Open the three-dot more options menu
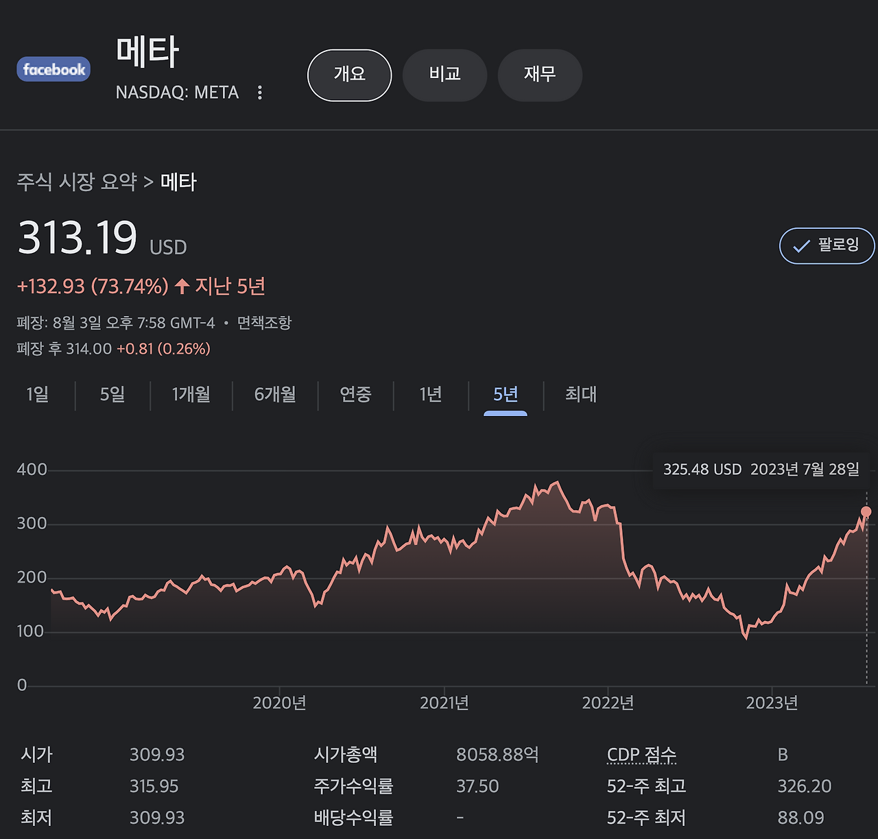This screenshot has width=878, height=839. [259, 93]
